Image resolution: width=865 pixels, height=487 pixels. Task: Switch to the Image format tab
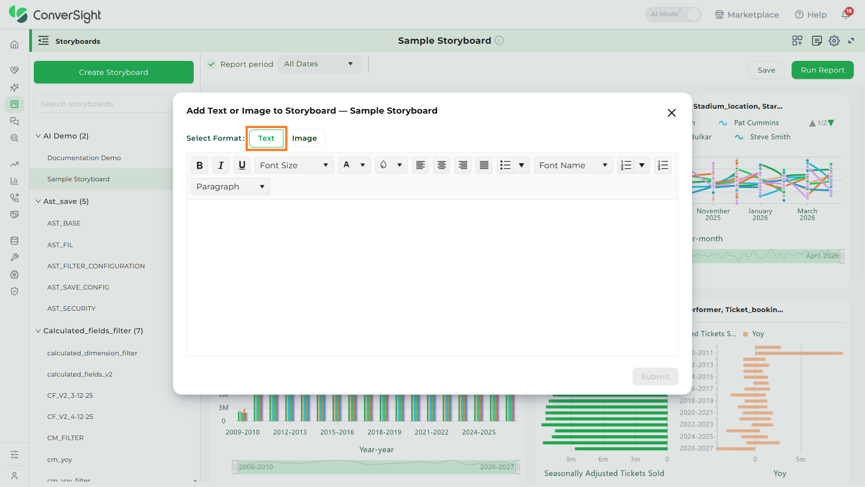click(x=305, y=138)
